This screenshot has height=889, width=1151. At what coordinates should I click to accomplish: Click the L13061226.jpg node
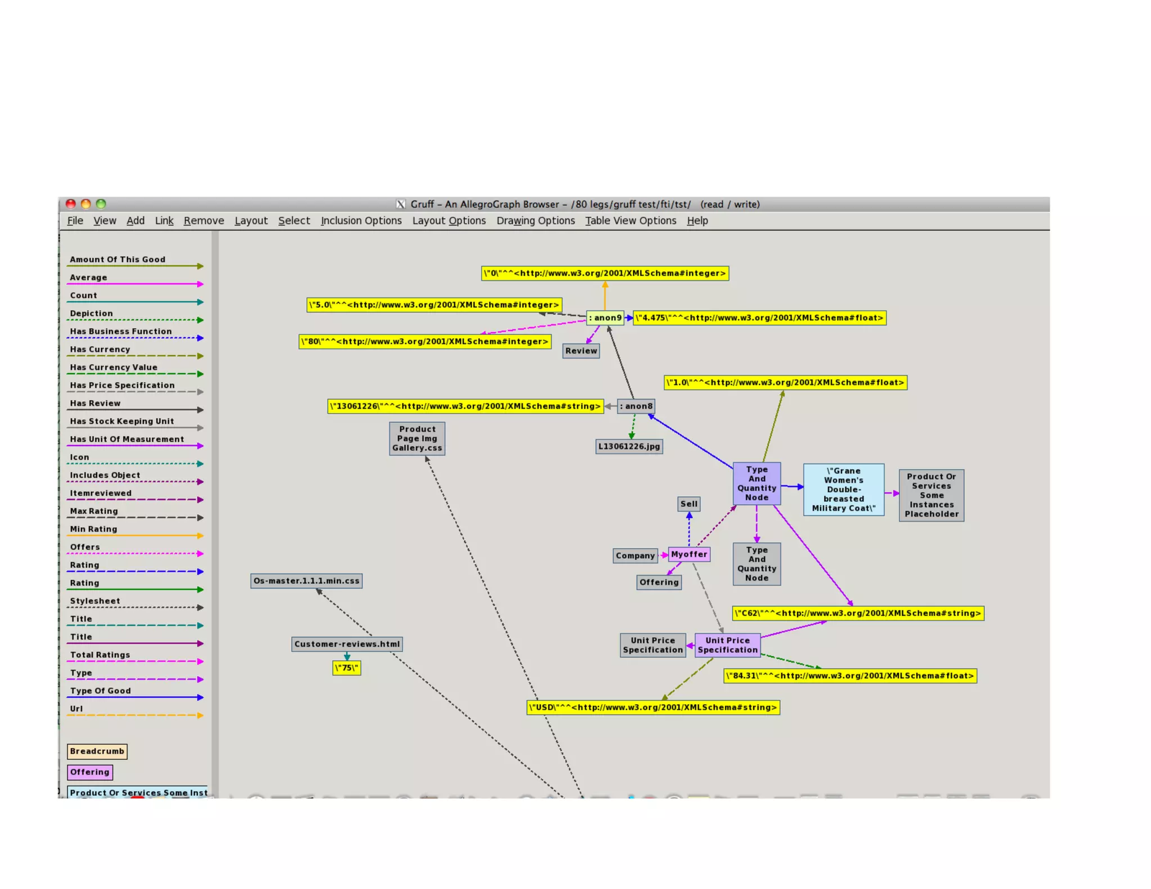(629, 447)
